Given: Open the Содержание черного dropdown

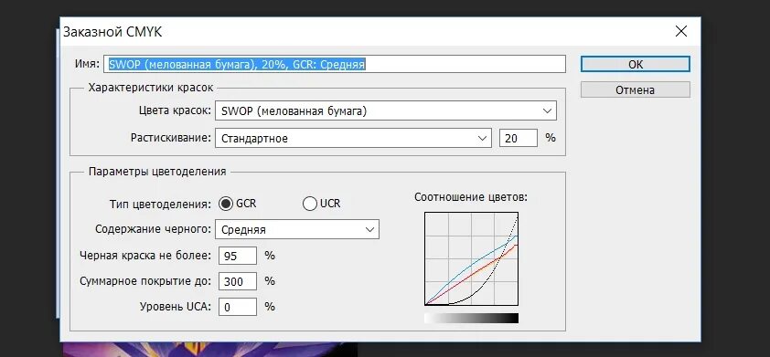Looking at the screenshot, I should 297,229.
